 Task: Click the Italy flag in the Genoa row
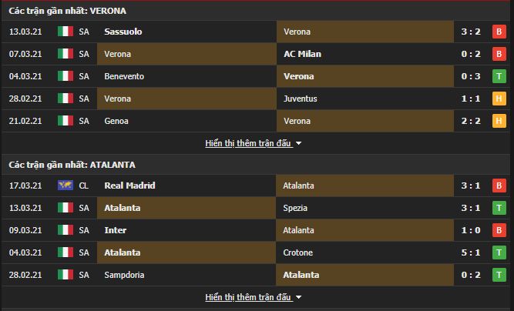point(66,121)
